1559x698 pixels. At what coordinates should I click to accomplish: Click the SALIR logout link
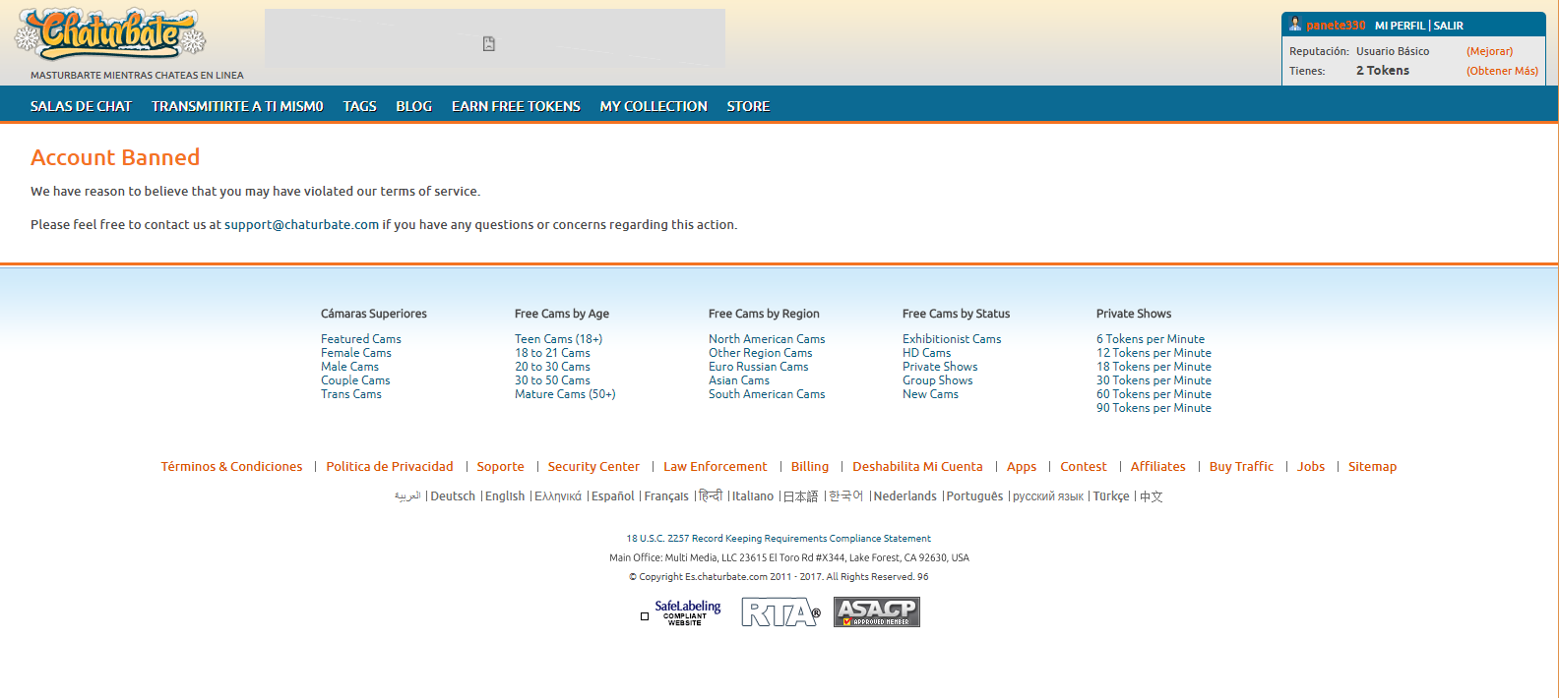click(x=1448, y=26)
